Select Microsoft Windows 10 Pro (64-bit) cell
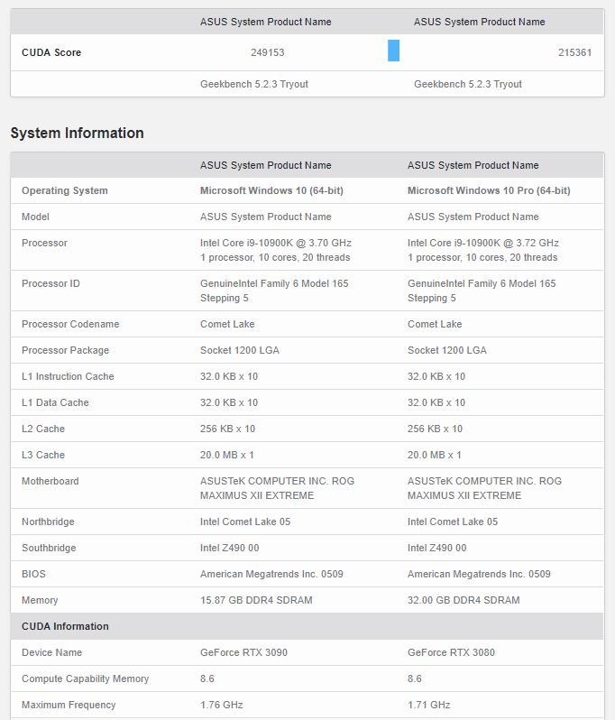Screen dimensions: 615x720 [489, 190]
